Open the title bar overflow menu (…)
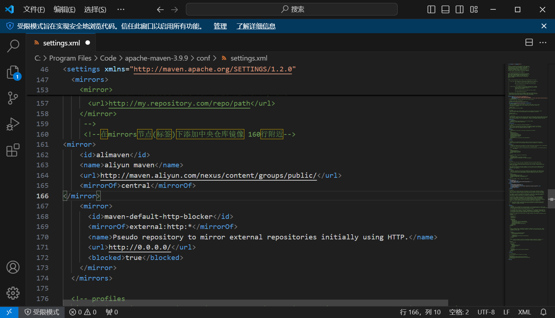This screenshot has width=555, height=318. pos(121,9)
